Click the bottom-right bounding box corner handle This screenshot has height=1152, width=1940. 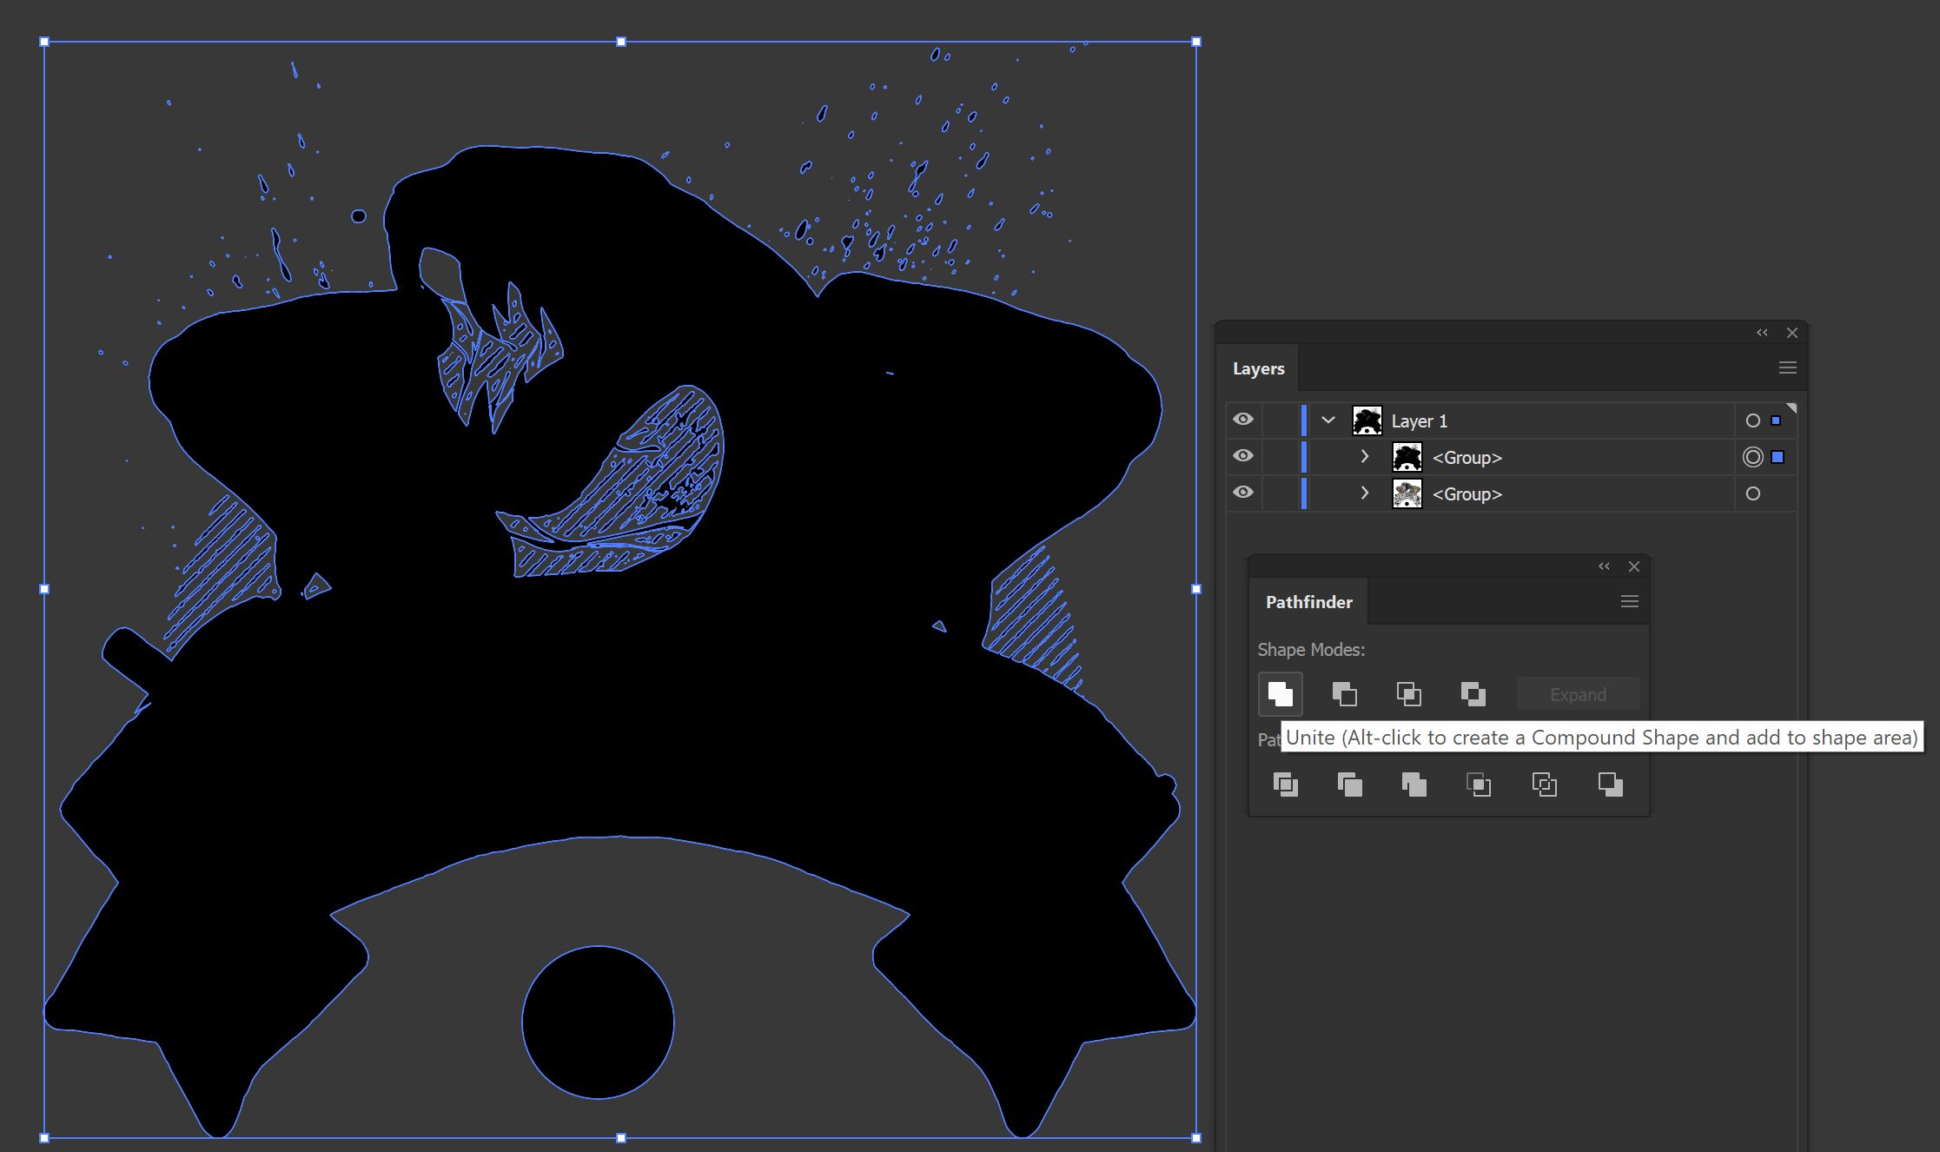[1196, 1137]
